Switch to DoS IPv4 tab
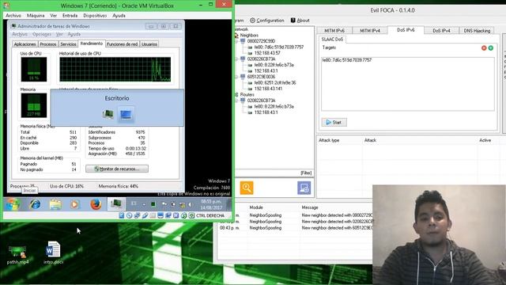Viewport: 506px width, 285px height. [x=441, y=30]
